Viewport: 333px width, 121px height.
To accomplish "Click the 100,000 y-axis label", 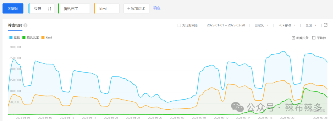I will [15, 91].
